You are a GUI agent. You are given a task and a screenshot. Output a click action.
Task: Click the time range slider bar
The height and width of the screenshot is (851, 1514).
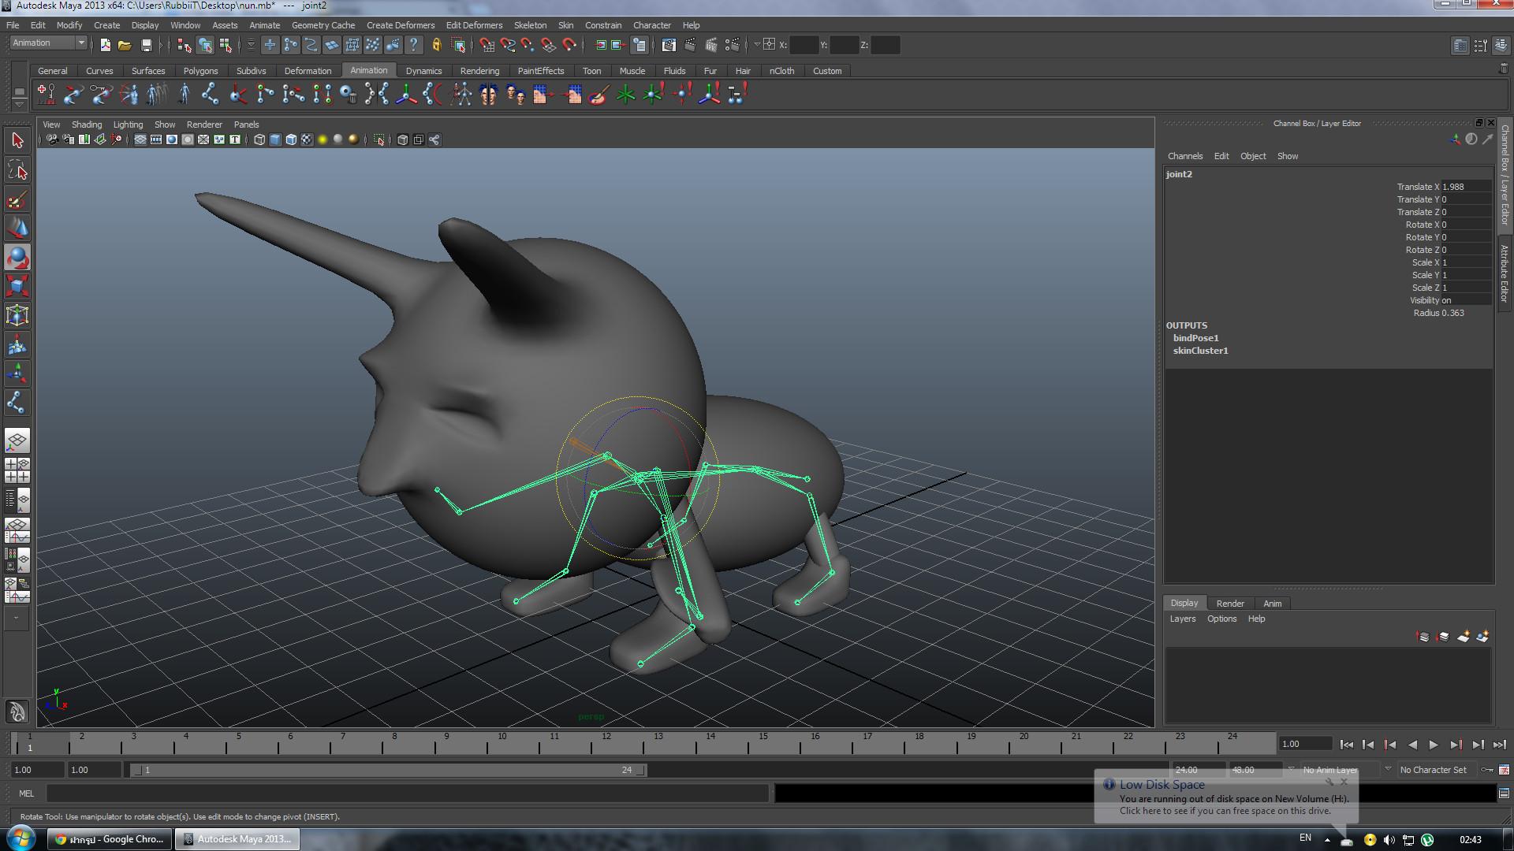386,770
